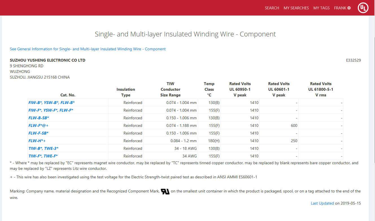The height and width of the screenshot is (221, 375).
Task: Click the Temp Class column header
Action: point(209,89)
